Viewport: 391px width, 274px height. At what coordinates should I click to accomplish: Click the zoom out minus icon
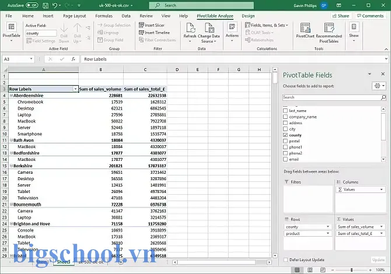click(333, 270)
